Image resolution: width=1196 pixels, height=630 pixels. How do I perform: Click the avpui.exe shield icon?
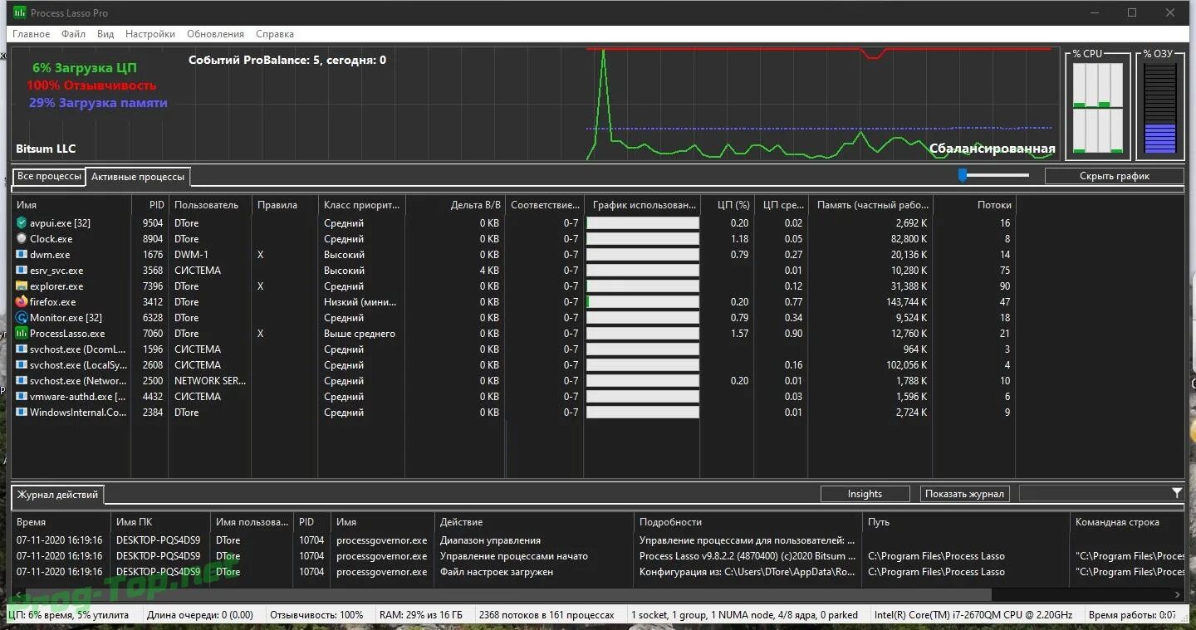[x=22, y=222]
